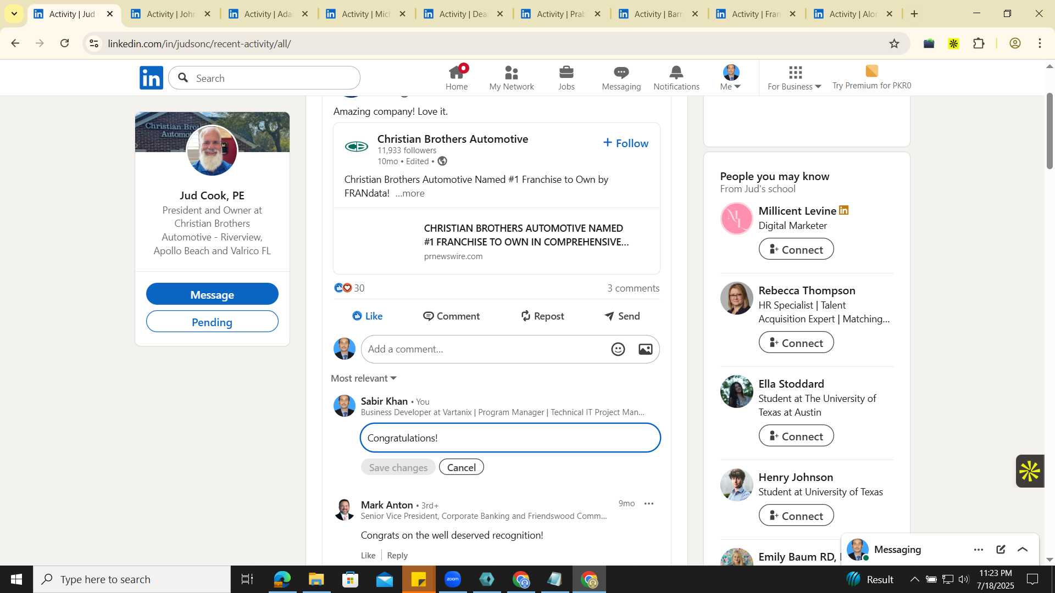
Task: Open Most relevant sort dropdown
Action: (x=364, y=378)
